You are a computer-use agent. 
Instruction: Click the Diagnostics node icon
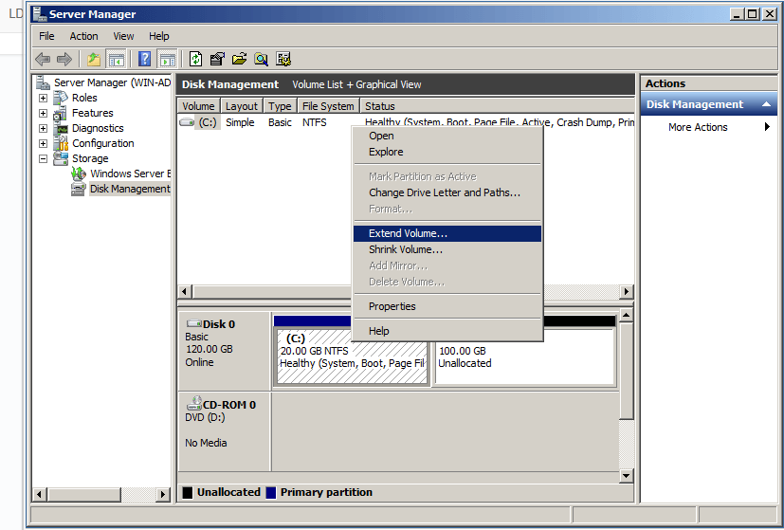pos(62,129)
